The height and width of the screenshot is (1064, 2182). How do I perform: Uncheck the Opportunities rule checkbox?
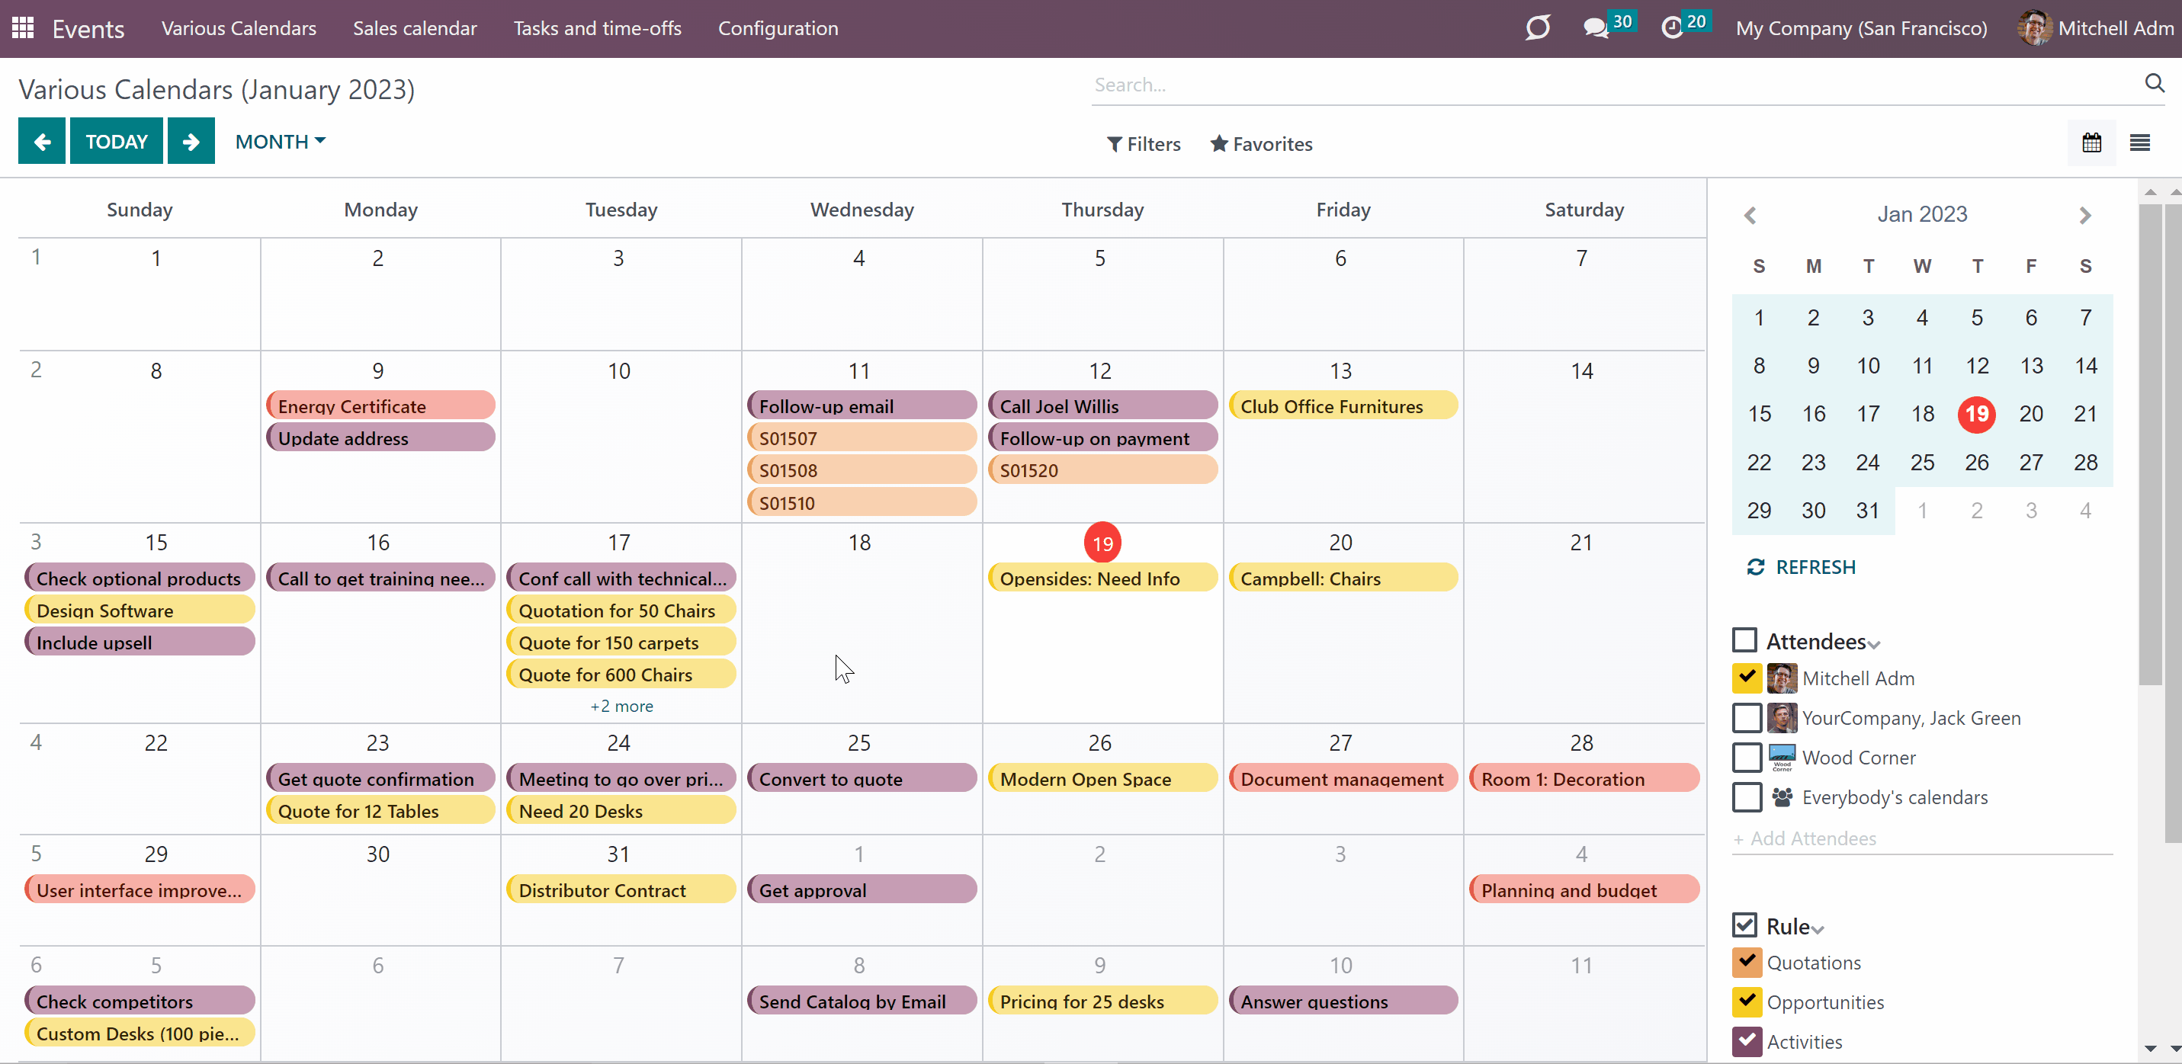[1747, 1002]
